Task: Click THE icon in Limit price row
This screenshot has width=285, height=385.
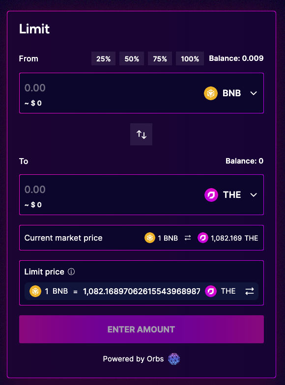Action: pyautogui.click(x=211, y=291)
